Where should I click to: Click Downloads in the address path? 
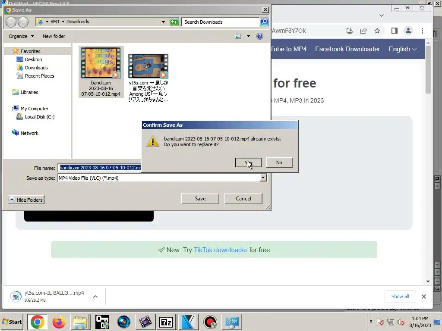[78, 22]
